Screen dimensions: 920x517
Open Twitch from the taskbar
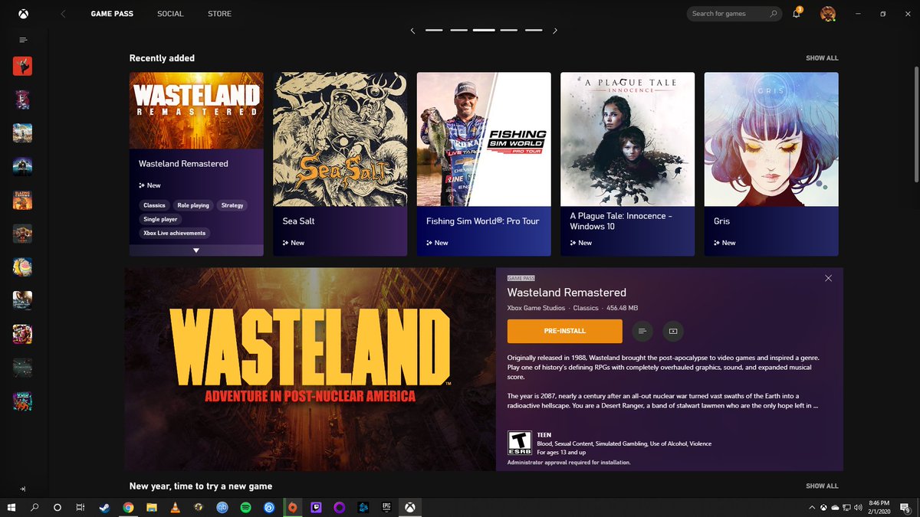click(x=316, y=507)
